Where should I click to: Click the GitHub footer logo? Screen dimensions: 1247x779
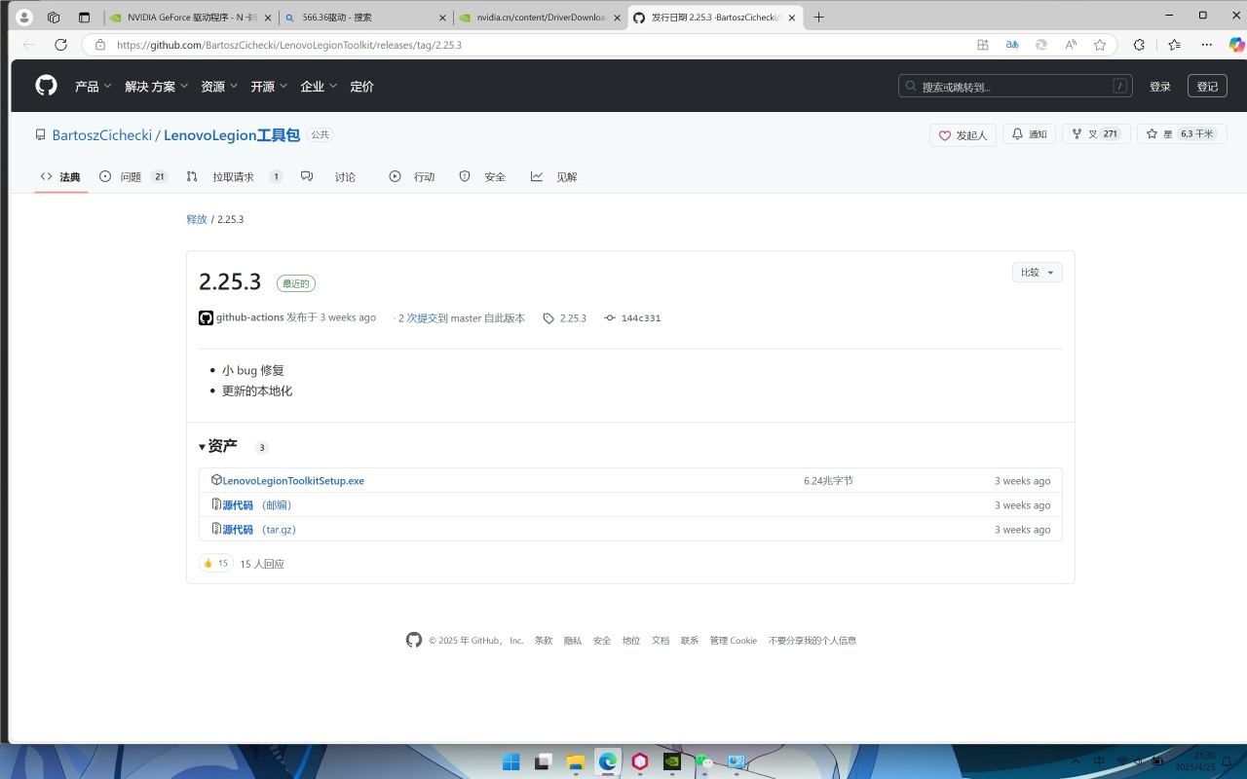coord(414,640)
